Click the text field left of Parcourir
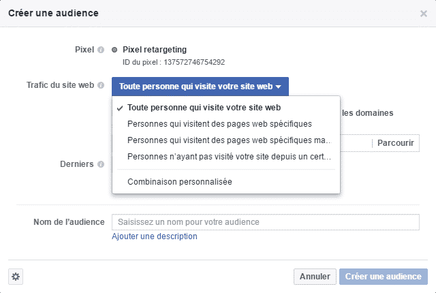 click(x=354, y=143)
